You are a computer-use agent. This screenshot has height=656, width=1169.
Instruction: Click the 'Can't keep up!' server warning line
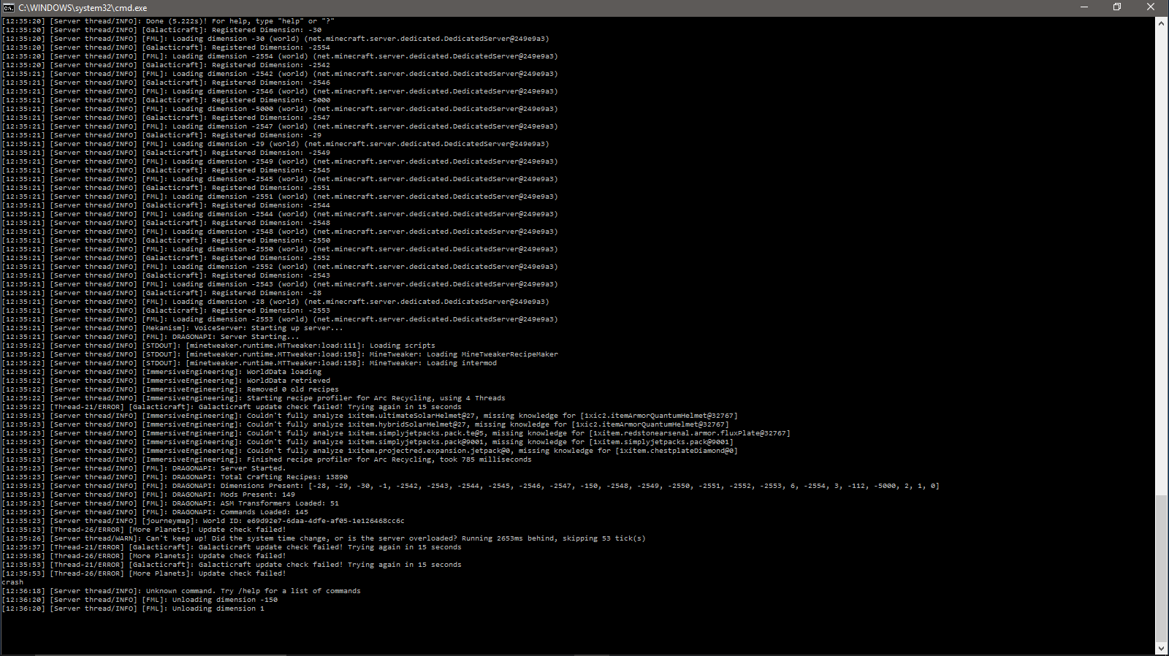pyautogui.click(x=324, y=538)
